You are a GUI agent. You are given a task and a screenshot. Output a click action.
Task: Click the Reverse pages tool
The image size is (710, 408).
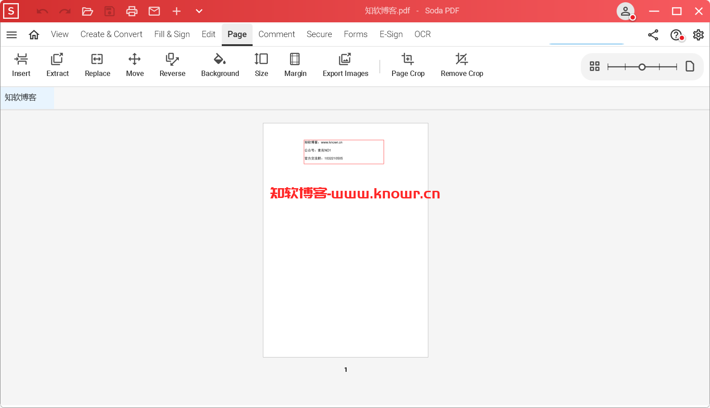[172, 65]
